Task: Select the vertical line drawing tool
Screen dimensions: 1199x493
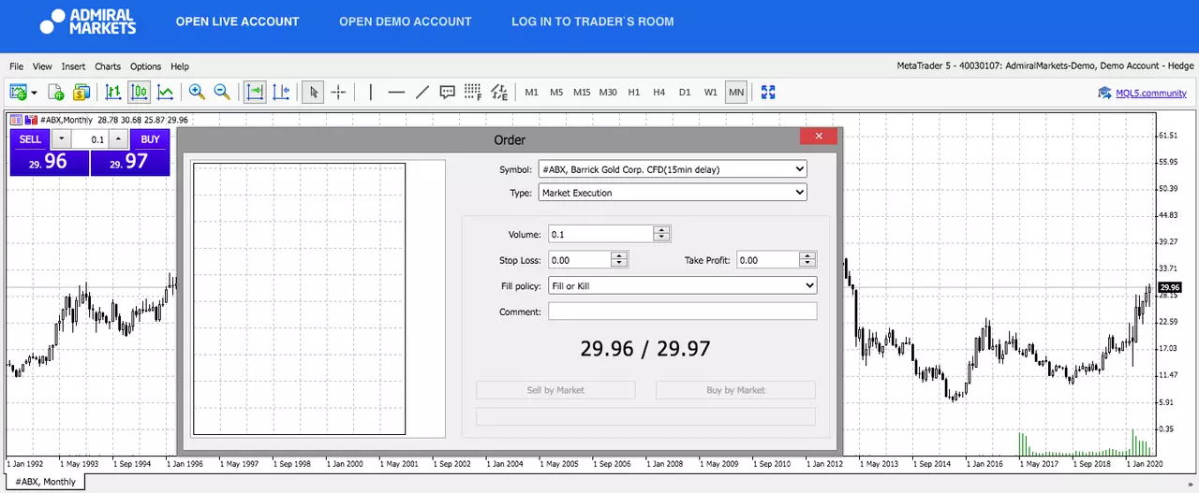Action: (x=371, y=92)
